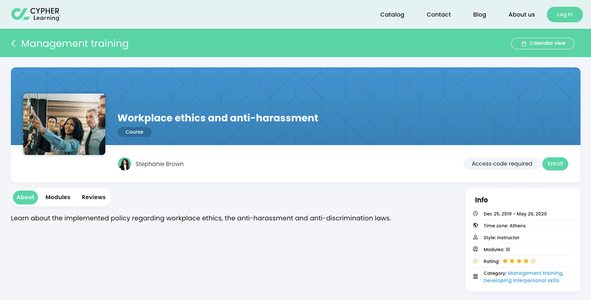Click the person icon beside Style: Instructor
The height and width of the screenshot is (300, 591).
475,237
